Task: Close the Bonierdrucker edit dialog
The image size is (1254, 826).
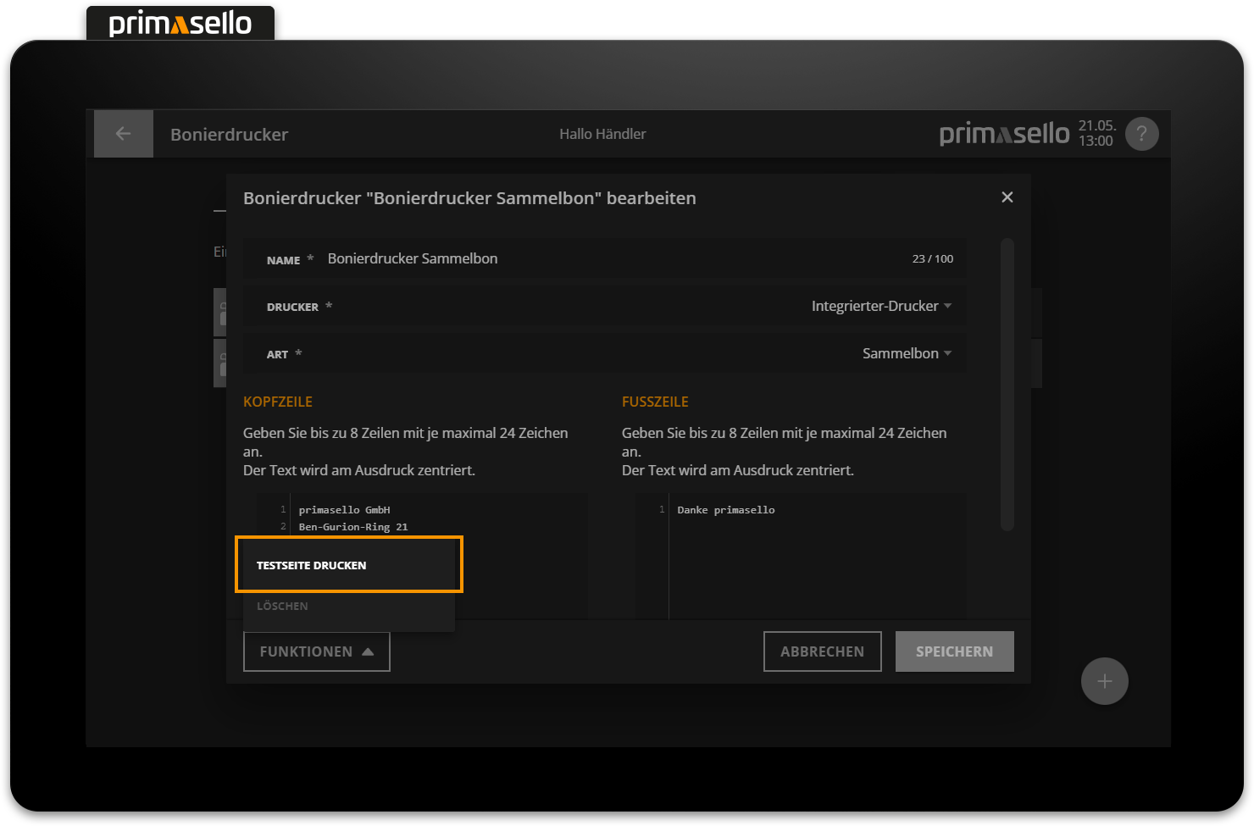Action: click(x=1007, y=197)
